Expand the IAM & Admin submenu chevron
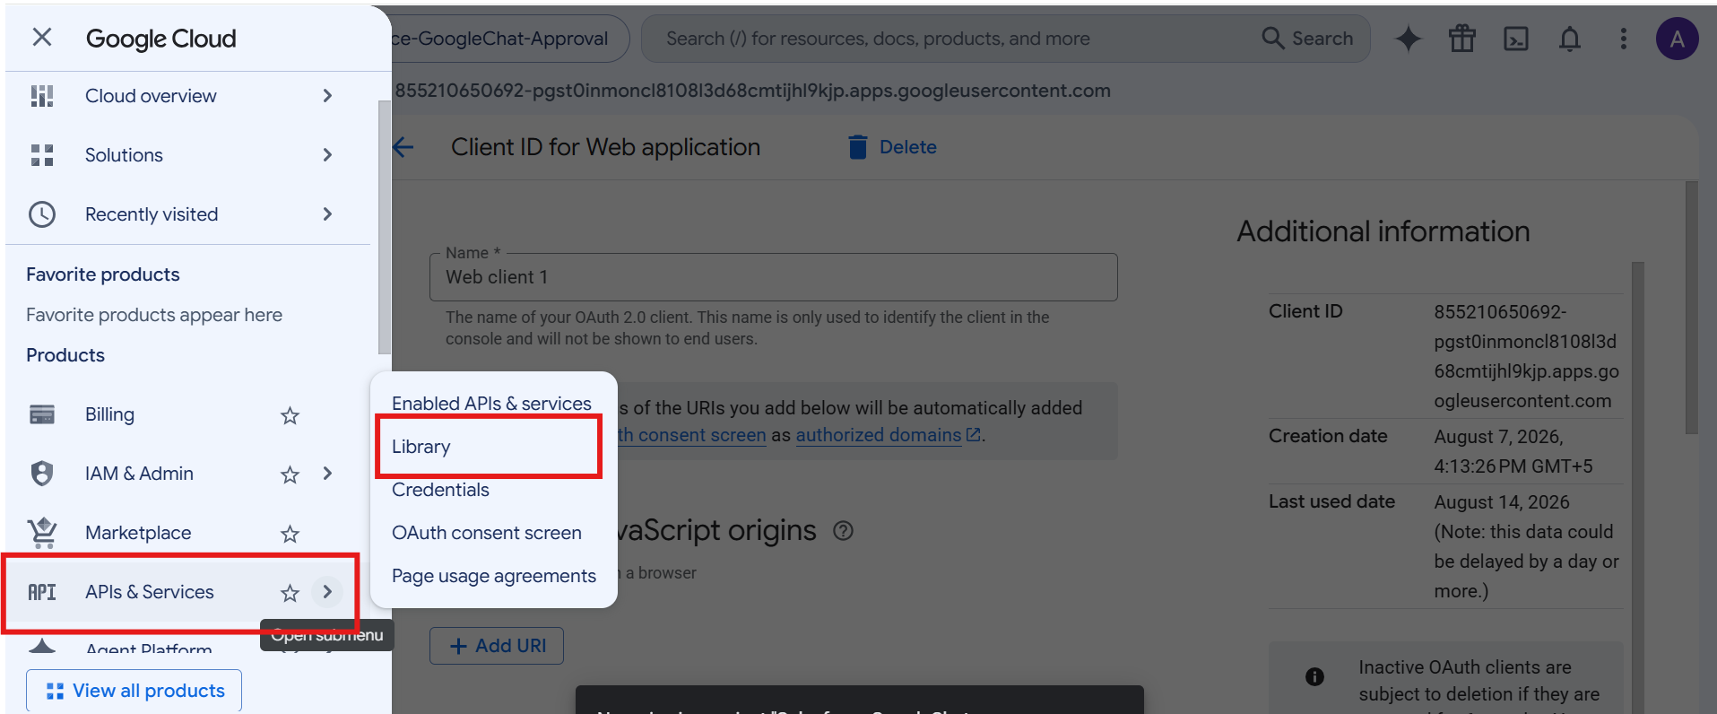1717x714 pixels. 327,474
